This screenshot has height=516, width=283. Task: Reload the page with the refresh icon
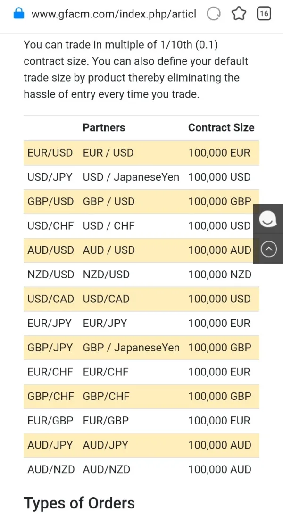214,14
